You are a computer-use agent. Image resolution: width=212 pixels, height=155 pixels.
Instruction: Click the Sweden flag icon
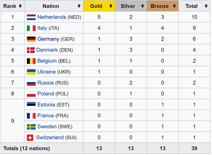(x=31, y=127)
